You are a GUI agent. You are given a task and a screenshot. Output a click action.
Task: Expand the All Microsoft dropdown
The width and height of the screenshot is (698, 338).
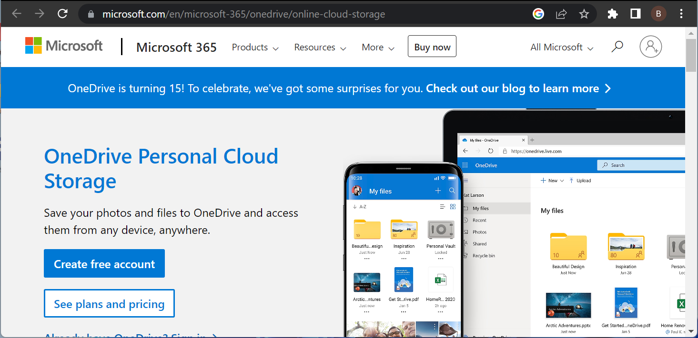[562, 47]
